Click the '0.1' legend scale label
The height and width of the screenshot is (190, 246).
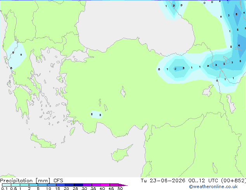pos(4,188)
